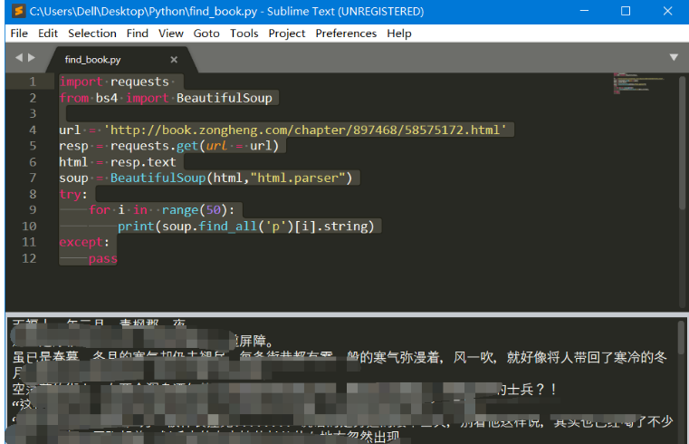
Task: Close the Sublime Text window
Action: (667, 11)
